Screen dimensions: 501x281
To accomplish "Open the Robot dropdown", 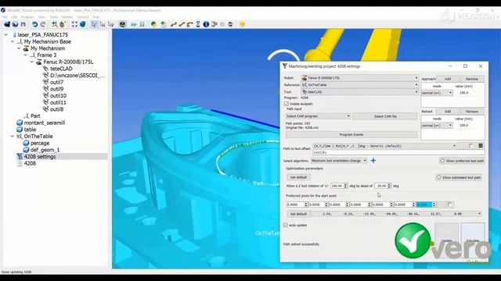I will 359,78.
